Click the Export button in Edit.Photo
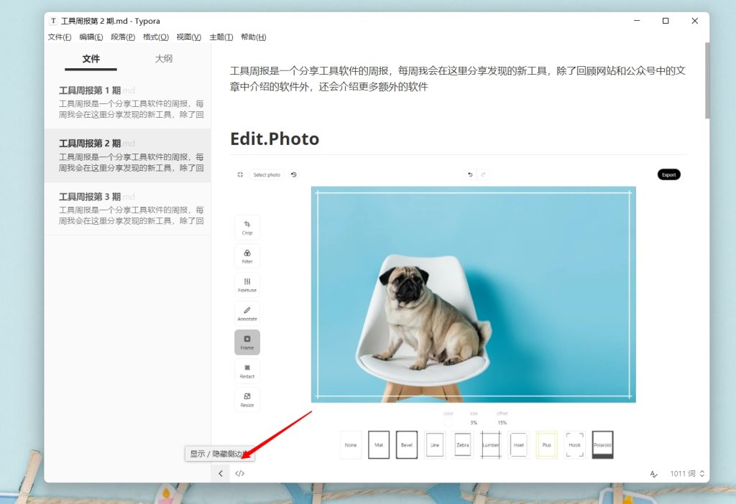 (669, 175)
